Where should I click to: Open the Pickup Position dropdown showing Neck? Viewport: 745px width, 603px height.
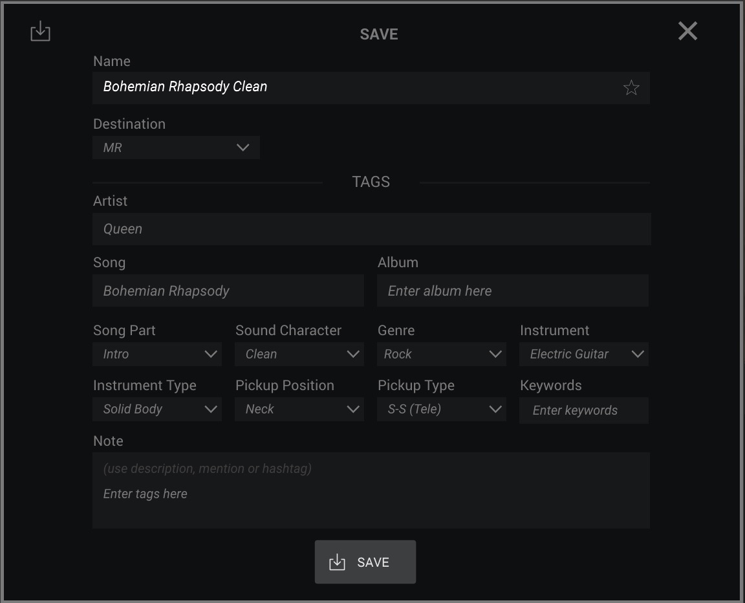(299, 409)
